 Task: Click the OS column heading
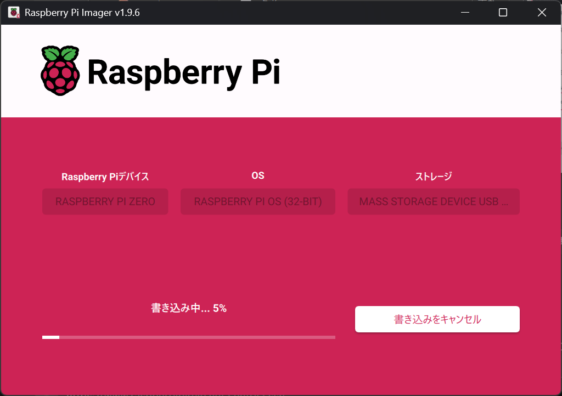pos(257,175)
